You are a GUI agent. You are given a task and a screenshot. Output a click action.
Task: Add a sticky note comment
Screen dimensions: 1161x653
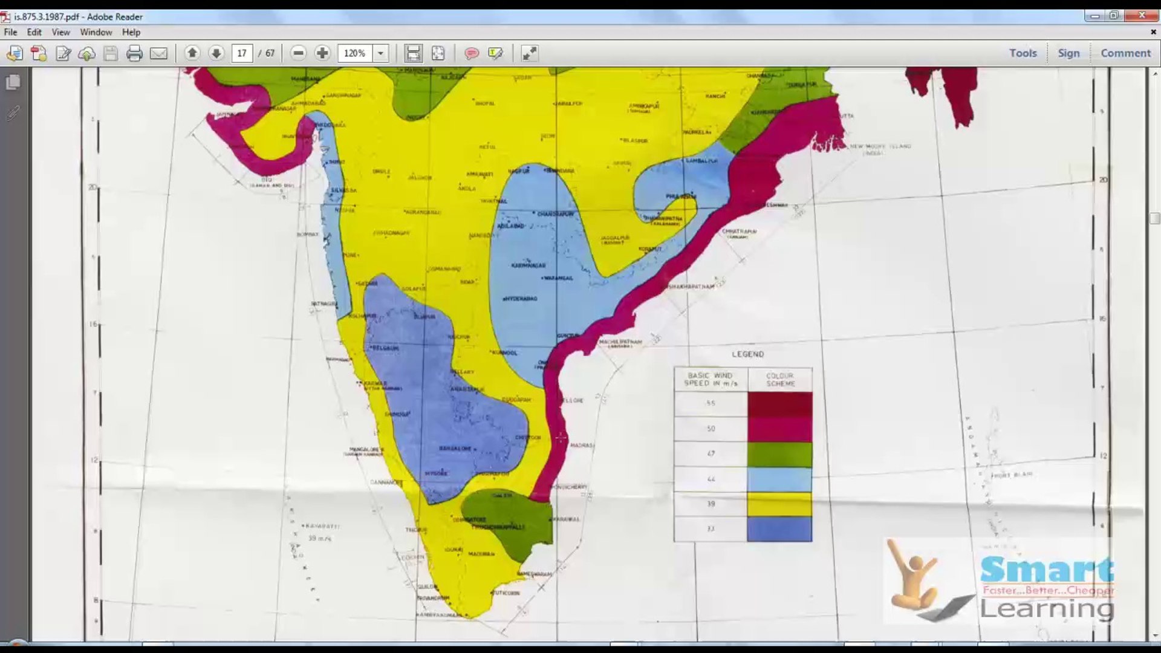point(472,53)
